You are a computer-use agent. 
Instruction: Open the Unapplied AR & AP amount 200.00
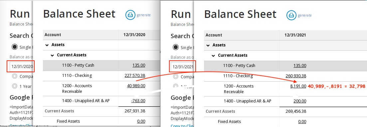(300, 101)
